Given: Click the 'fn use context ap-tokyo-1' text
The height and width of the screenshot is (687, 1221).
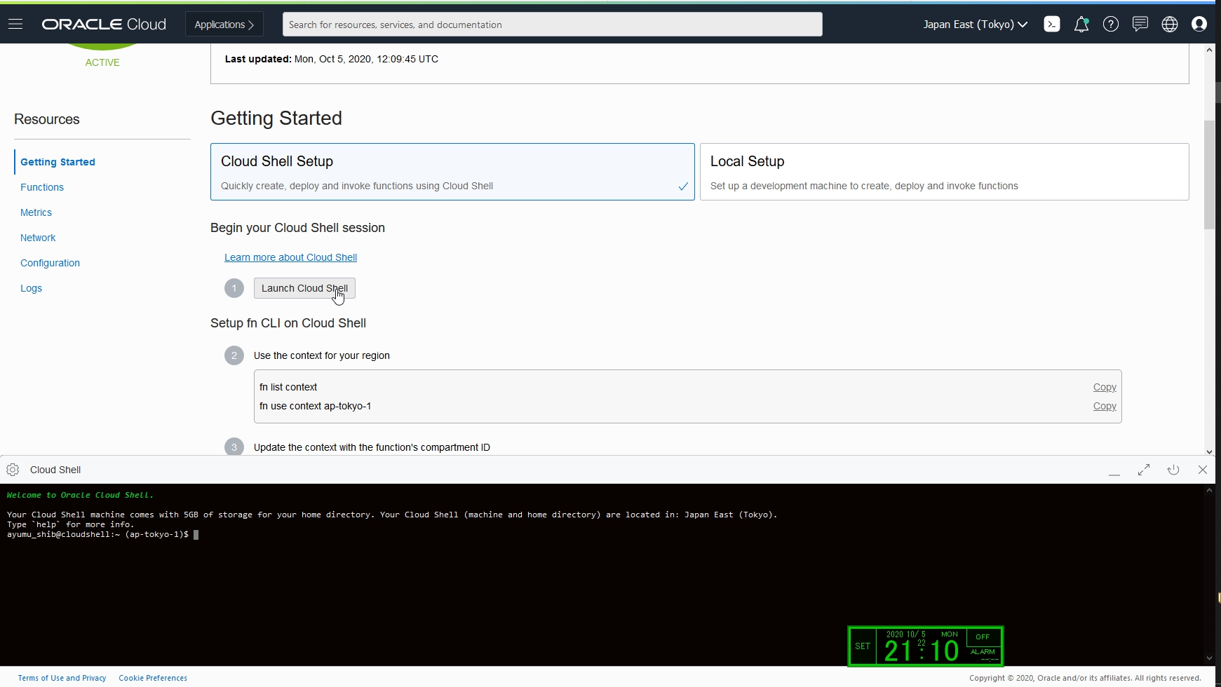Looking at the screenshot, I should tap(316, 406).
